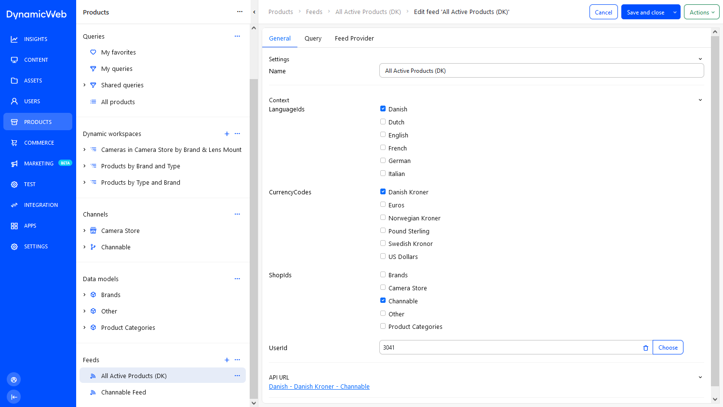Open My favorites heart icon

coord(93,52)
